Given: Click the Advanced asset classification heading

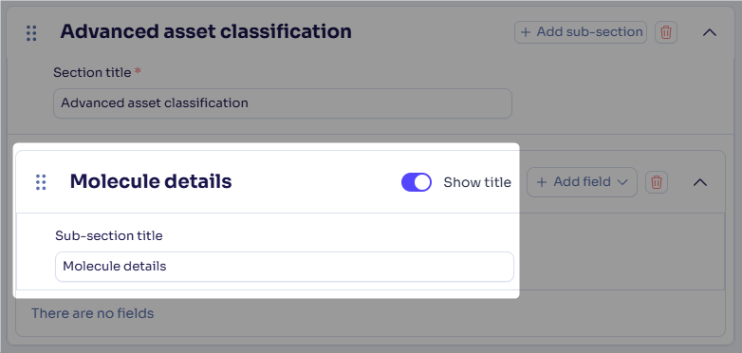Looking at the screenshot, I should 206,31.
